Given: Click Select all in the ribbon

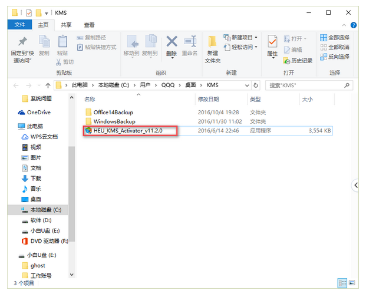Looking at the screenshot, I should [335, 38].
